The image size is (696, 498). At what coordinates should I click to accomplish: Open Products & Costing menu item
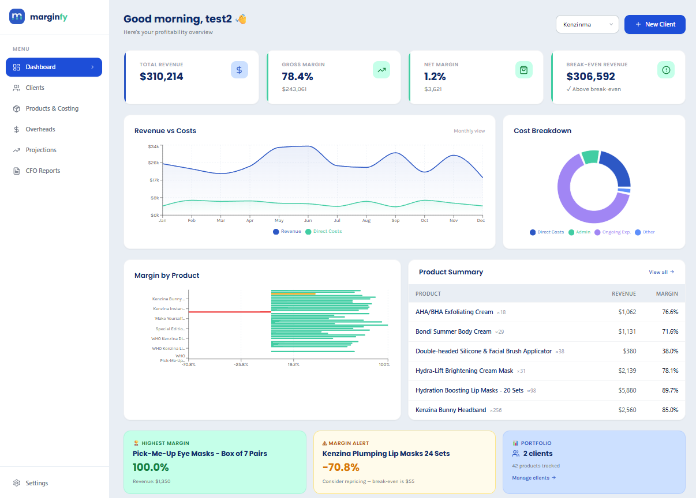pyautogui.click(x=54, y=108)
